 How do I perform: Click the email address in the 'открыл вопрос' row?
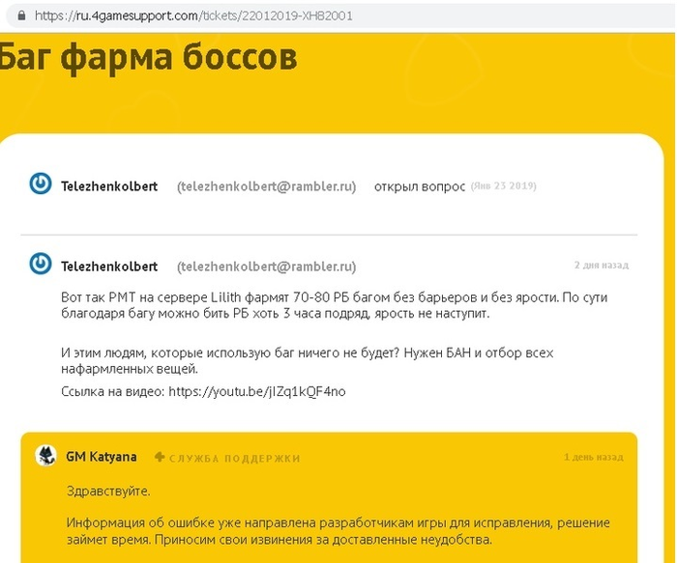(266, 185)
